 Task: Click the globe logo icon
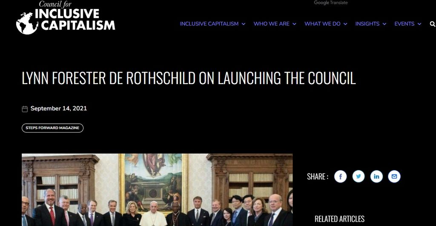[x=27, y=23]
